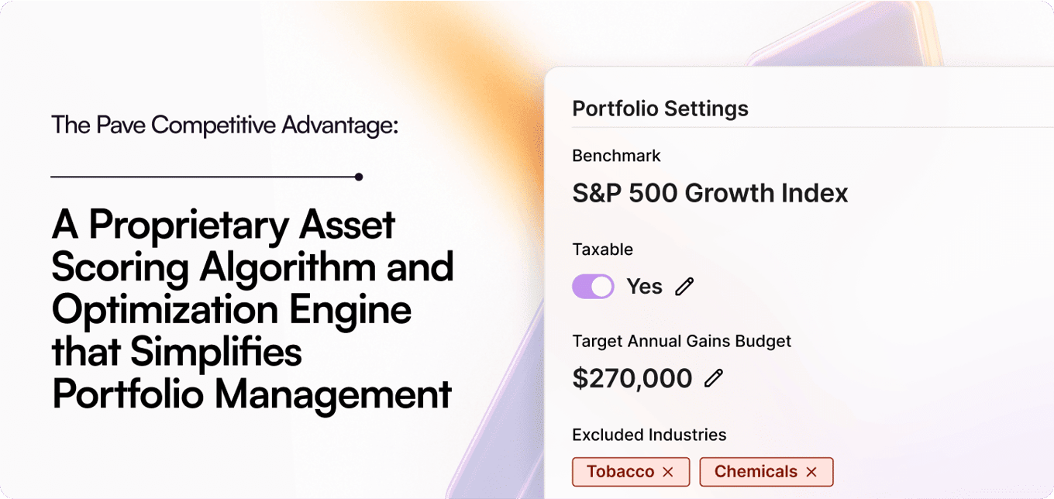Click the Excluded Industries label
Image resolution: width=1054 pixels, height=499 pixels.
[x=649, y=435]
